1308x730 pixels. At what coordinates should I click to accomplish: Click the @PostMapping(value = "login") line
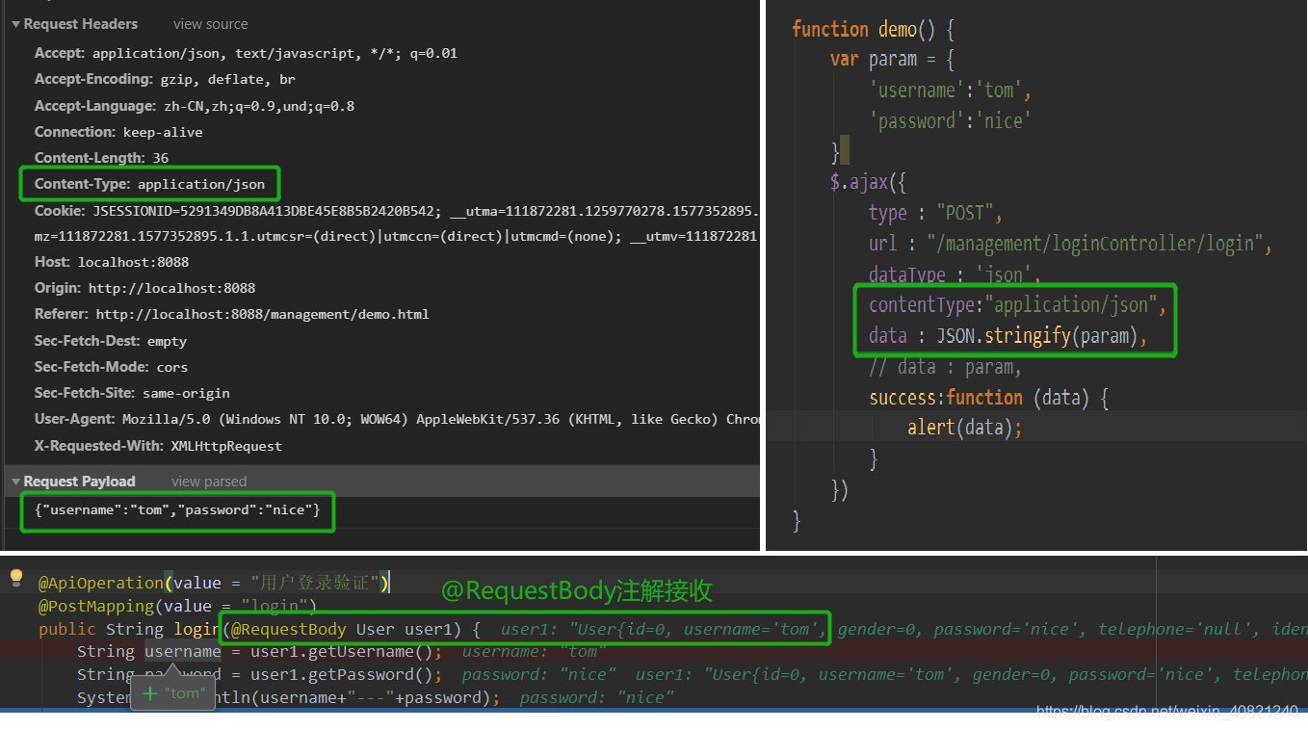click(178, 606)
